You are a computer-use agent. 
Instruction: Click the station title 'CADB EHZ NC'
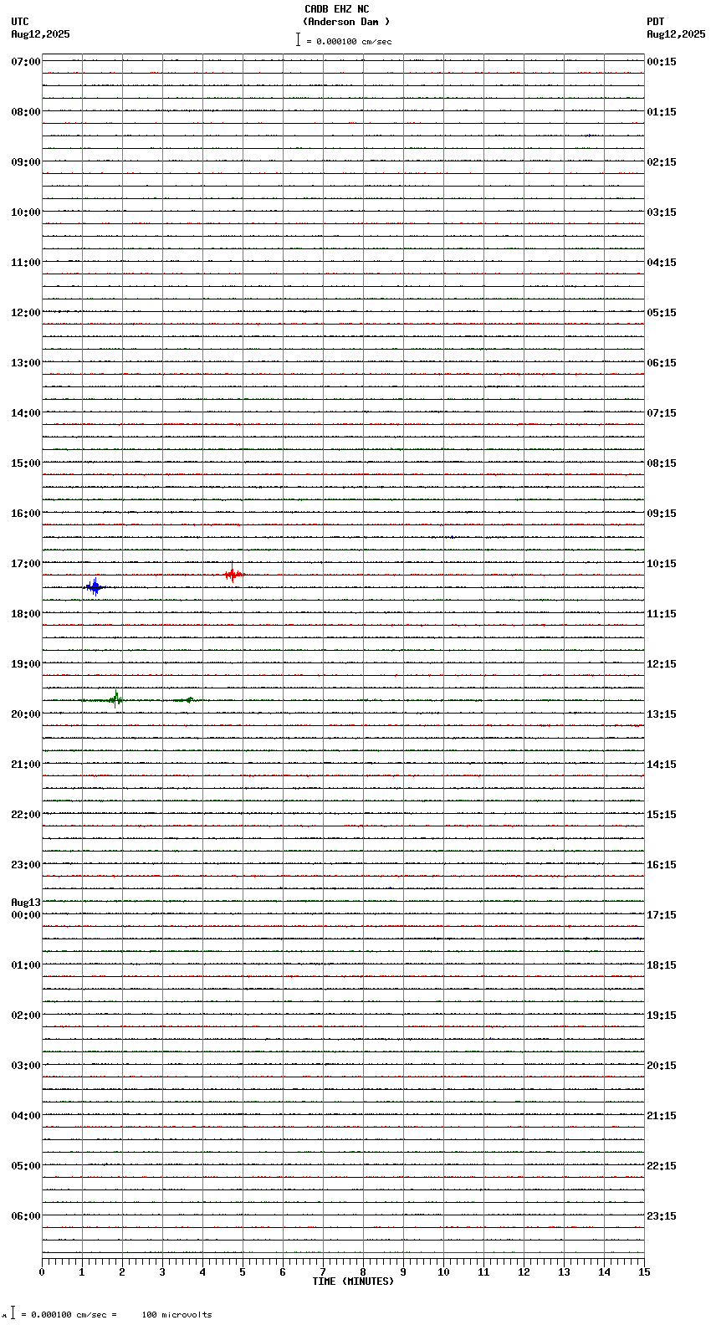[x=336, y=9]
